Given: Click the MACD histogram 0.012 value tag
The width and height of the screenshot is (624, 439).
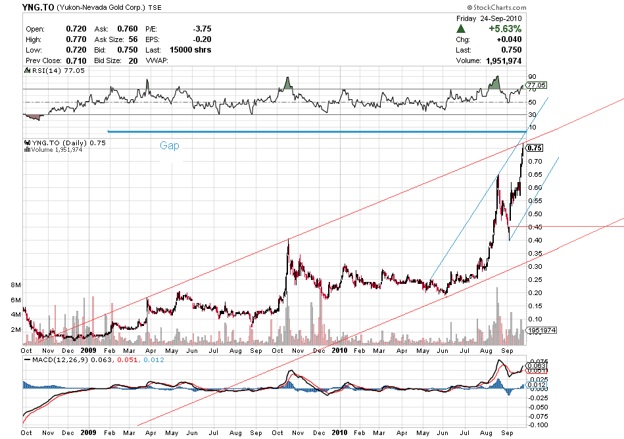Looking at the screenshot, I should [x=537, y=384].
